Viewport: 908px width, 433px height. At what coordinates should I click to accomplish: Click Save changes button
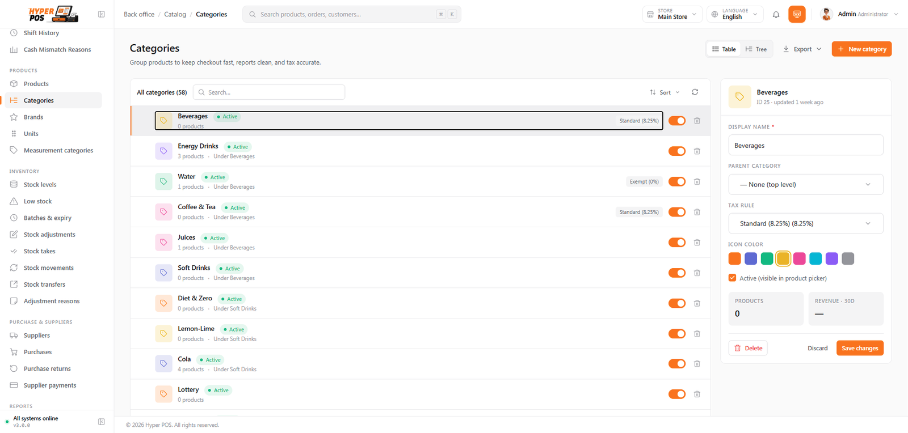coord(860,348)
